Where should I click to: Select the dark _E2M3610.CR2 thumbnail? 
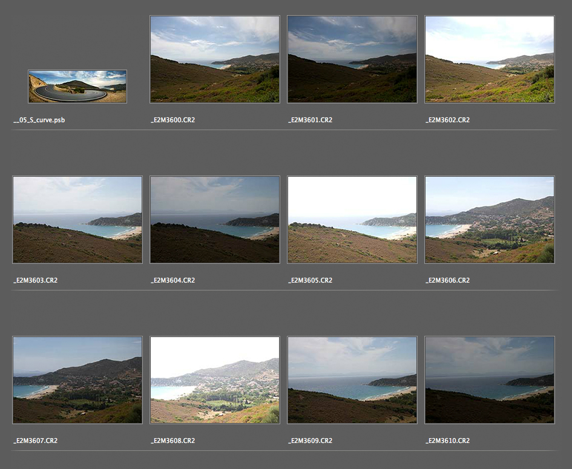tap(489, 380)
